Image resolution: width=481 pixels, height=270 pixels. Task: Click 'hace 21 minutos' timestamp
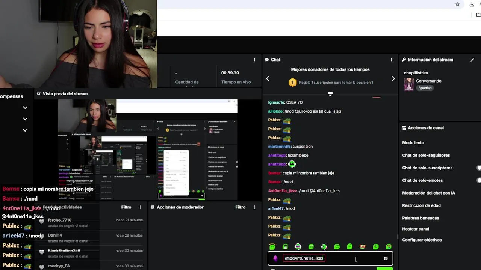coord(130,220)
